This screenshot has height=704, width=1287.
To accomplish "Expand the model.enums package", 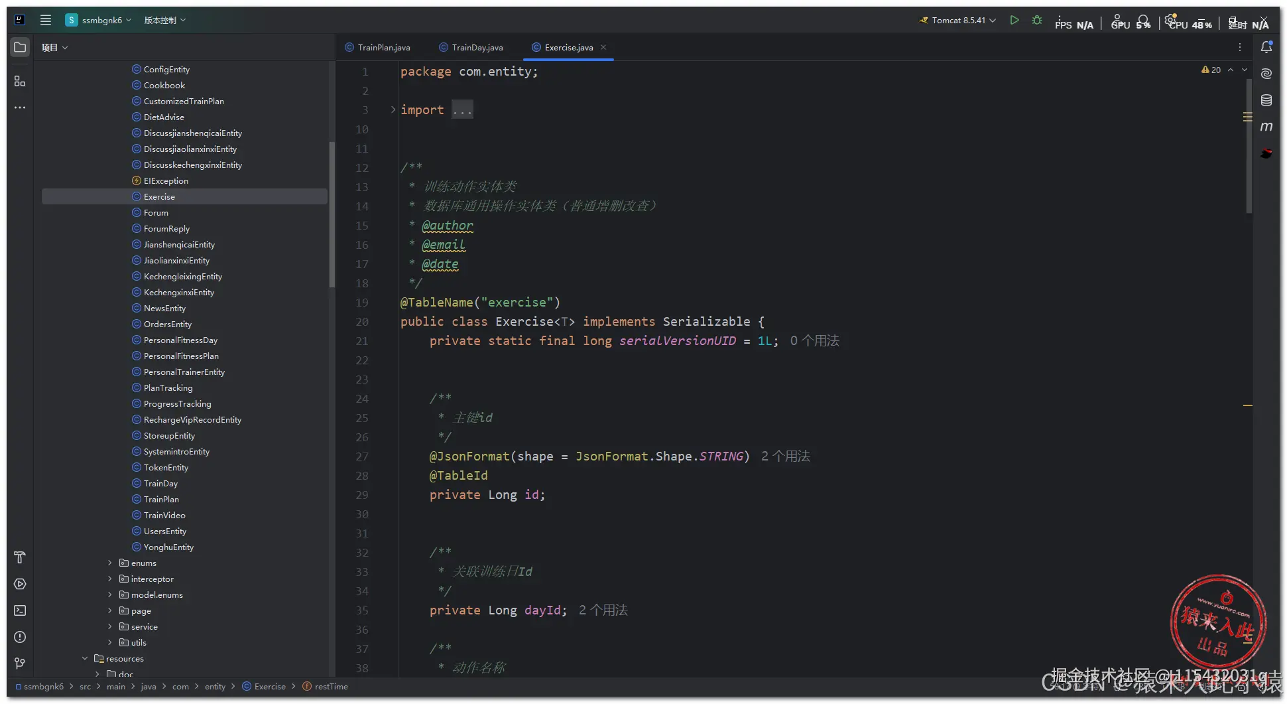I will (110, 595).
